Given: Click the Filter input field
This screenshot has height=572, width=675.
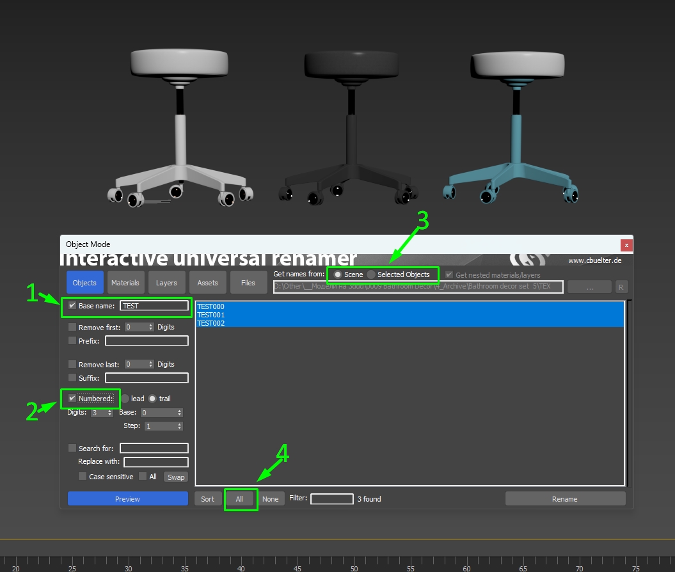Looking at the screenshot, I should (x=332, y=499).
